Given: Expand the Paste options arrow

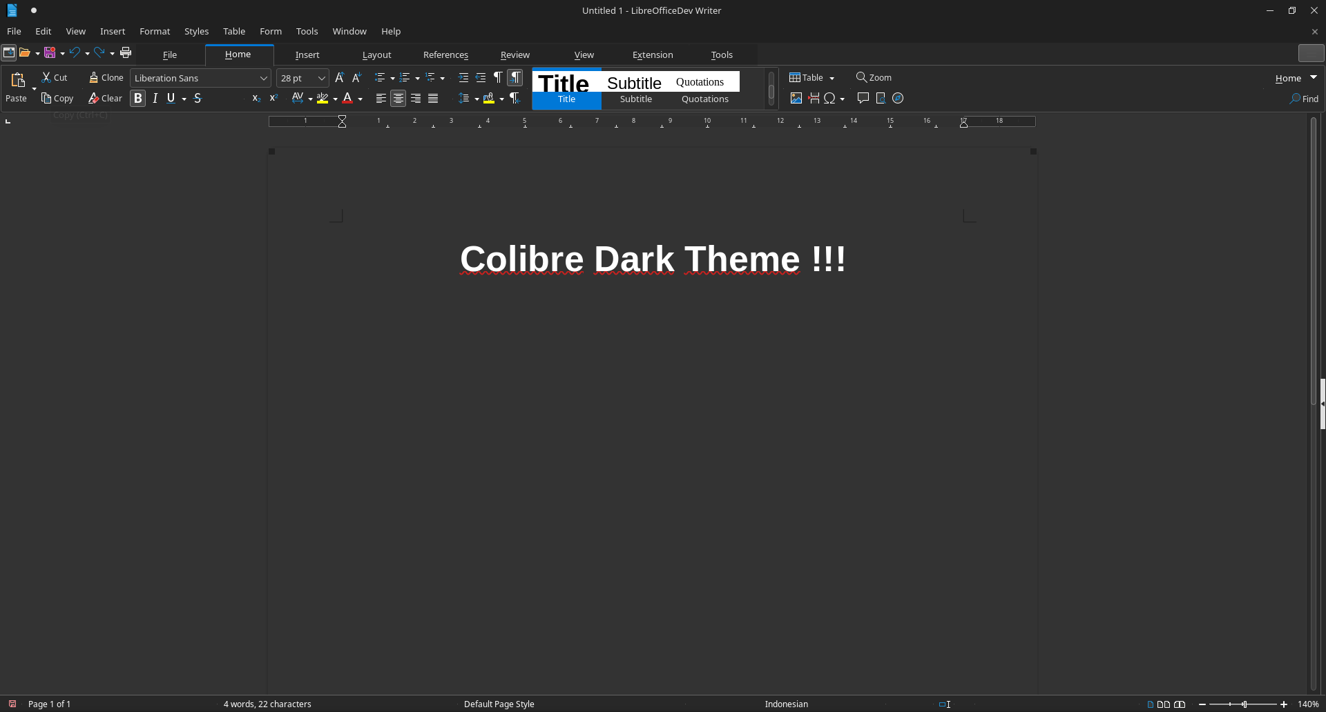Looking at the screenshot, I should (x=34, y=89).
